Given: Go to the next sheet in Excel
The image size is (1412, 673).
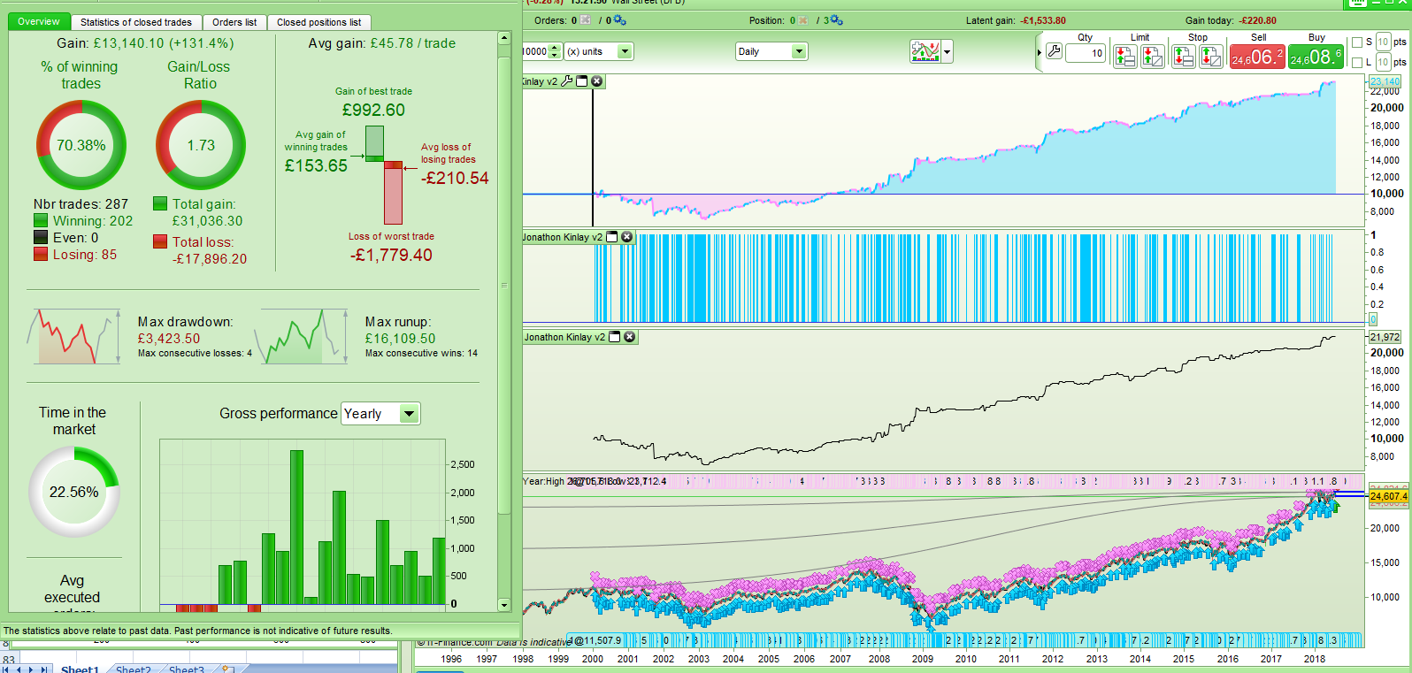Looking at the screenshot, I should click(x=31, y=669).
